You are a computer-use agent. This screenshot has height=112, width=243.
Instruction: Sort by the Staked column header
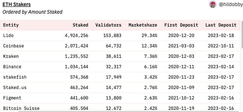point(80,25)
